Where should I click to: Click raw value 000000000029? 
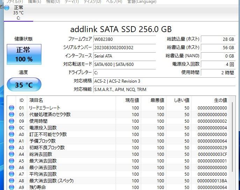tap(212, 148)
